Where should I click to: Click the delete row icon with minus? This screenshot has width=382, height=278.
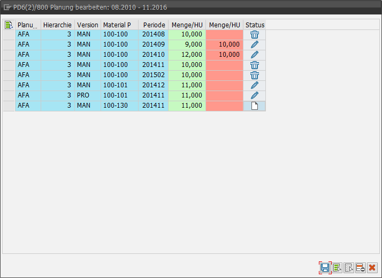point(361,268)
